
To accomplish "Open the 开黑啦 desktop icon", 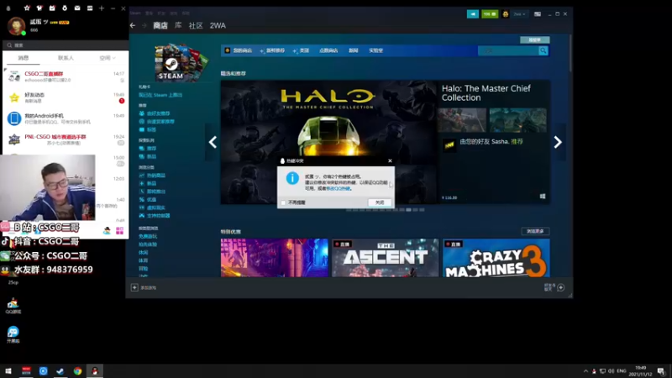I will pyautogui.click(x=13, y=334).
